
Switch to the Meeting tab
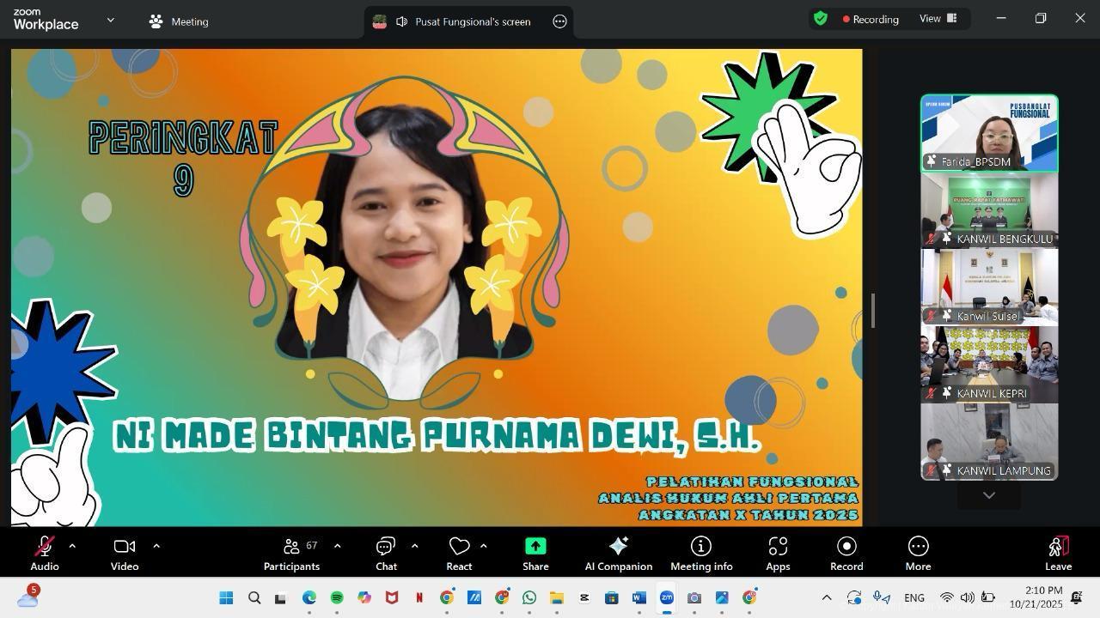coord(179,21)
